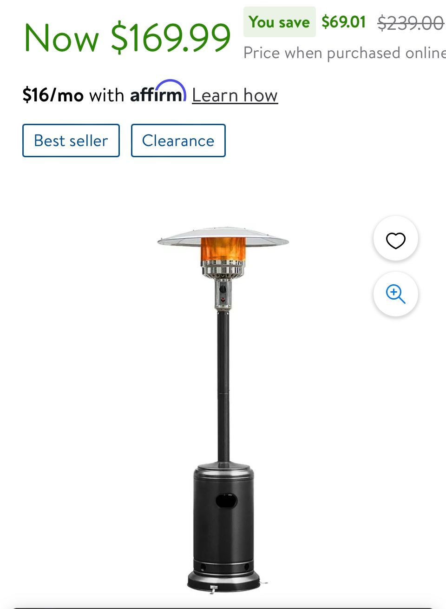Click the $69.01 savings amount
This screenshot has height=609, width=446.
click(x=344, y=22)
